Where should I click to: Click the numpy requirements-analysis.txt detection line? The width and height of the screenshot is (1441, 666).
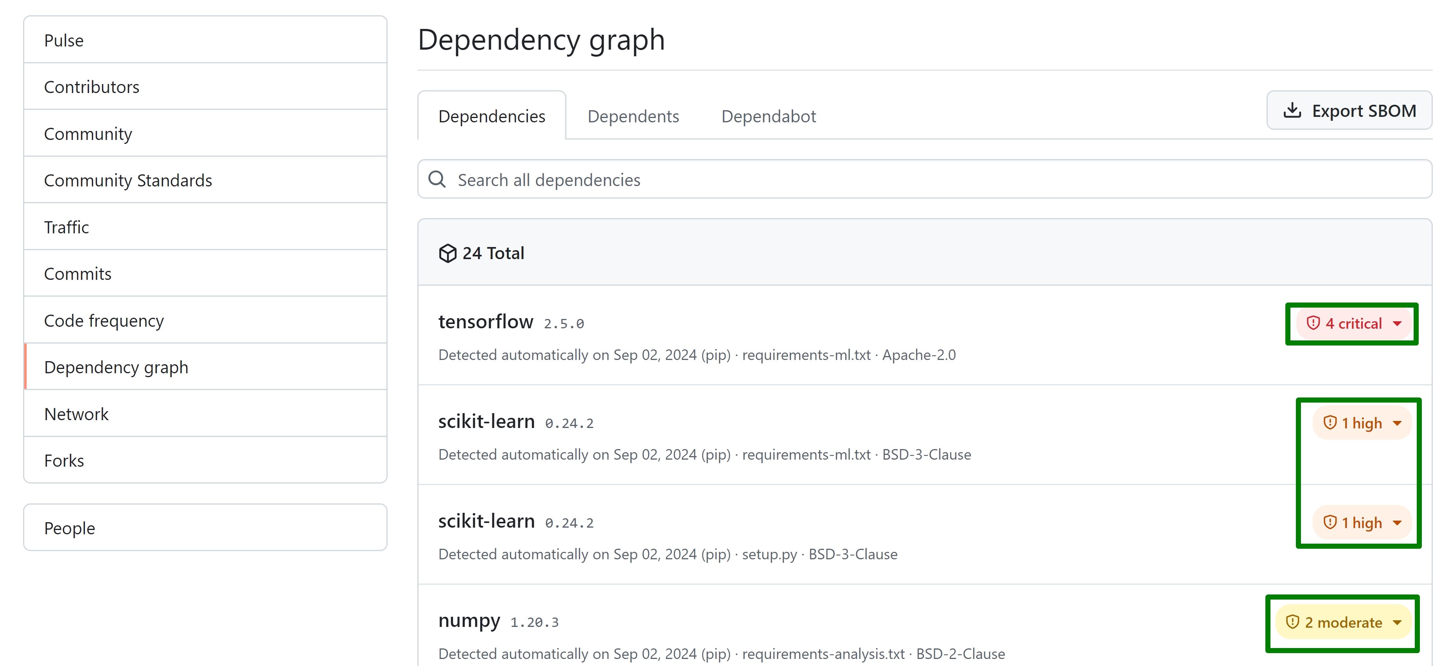[x=722, y=654]
